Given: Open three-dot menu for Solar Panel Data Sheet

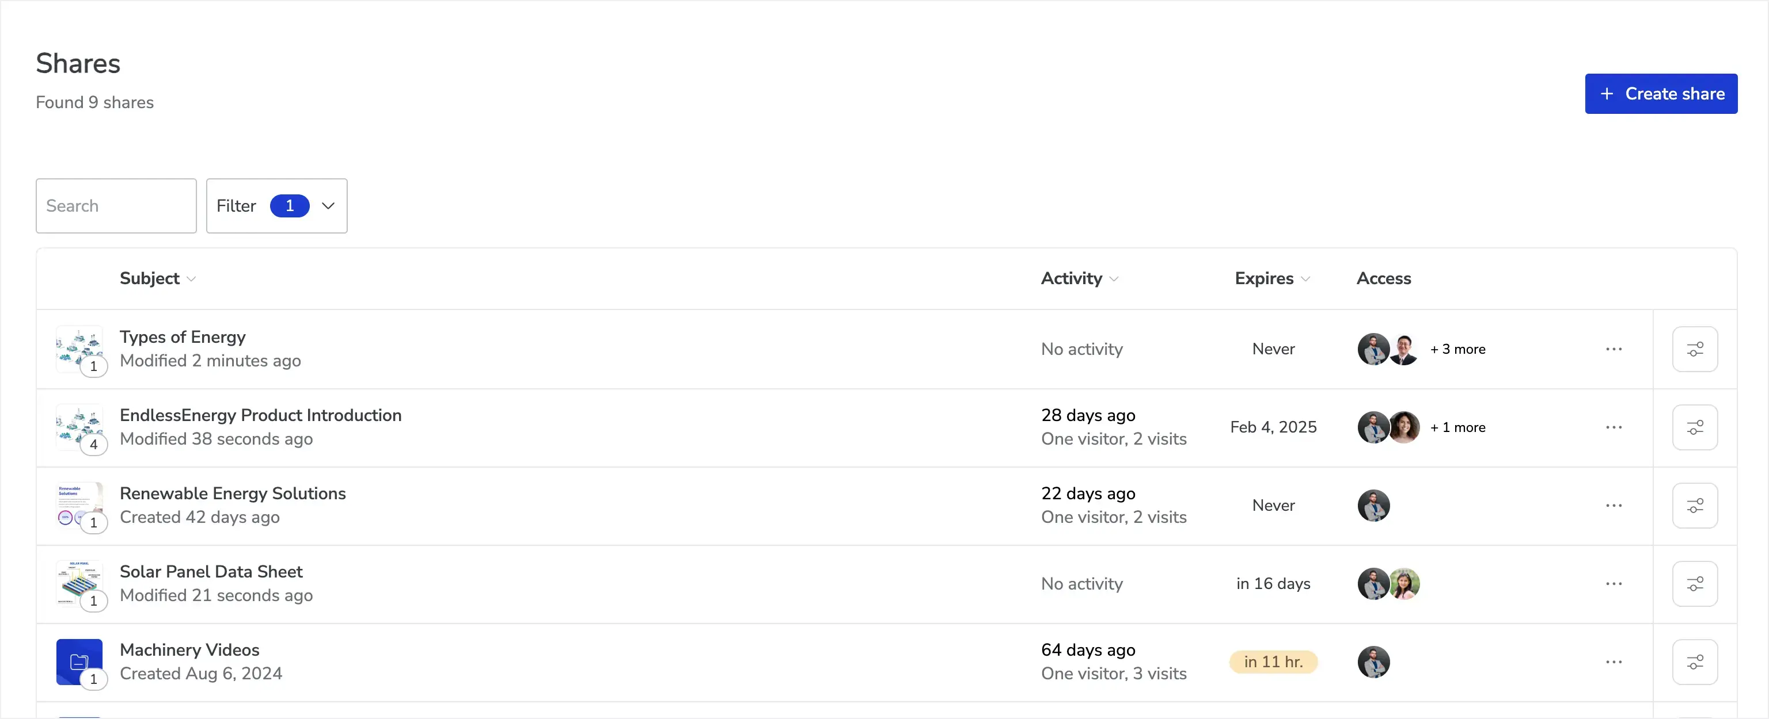Looking at the screenshot, I should [1614, 584].
